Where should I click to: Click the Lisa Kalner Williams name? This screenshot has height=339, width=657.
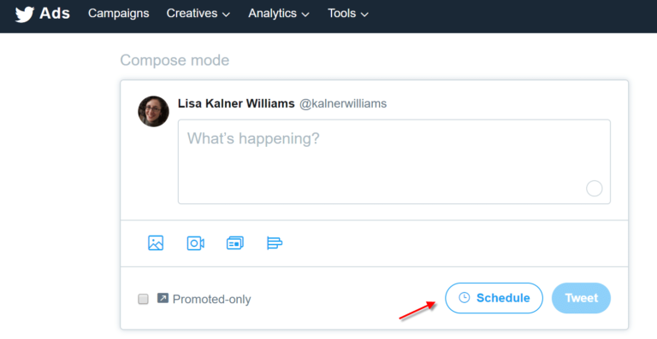(236, 103)
